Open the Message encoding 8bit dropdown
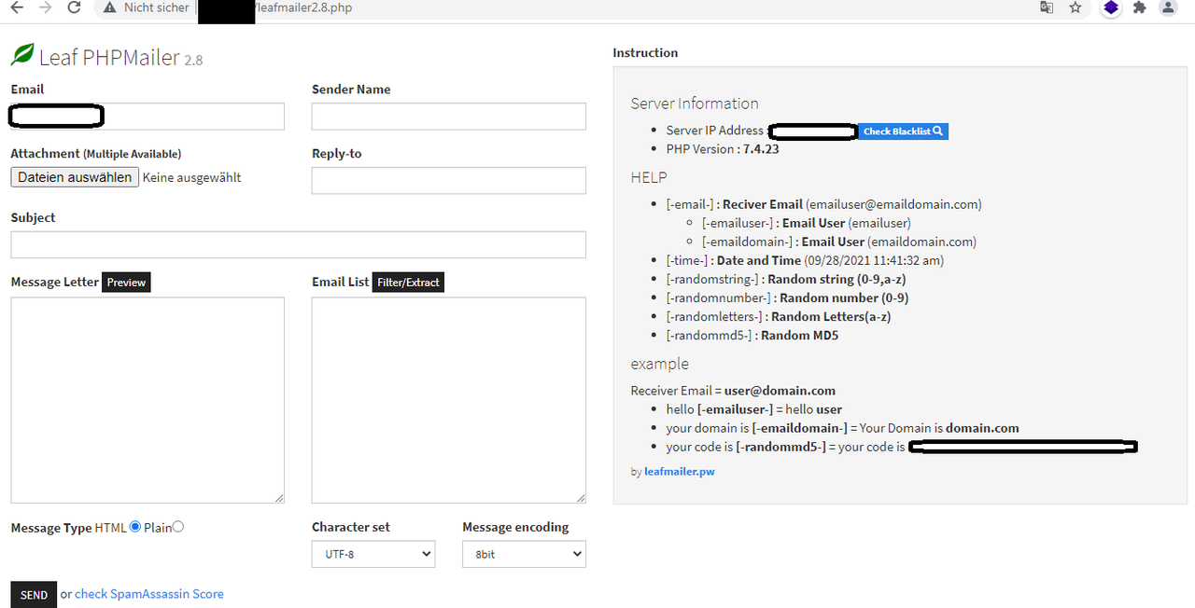 (x=524, y=554)
